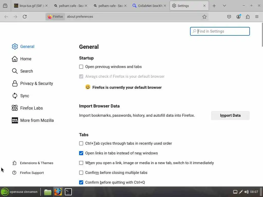This screenshot has height=197, width=263.
Task: Reload the current page
Action: 25,17
